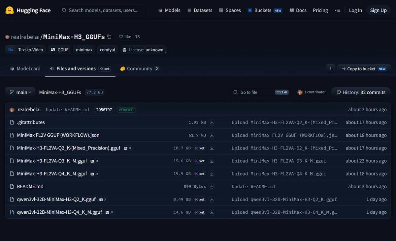Click Copy to bucket button

pos(364,69)
